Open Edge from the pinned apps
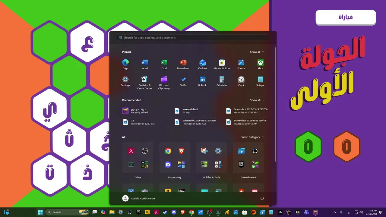This screenshot has height=217, width=386. tap(125, 64)
